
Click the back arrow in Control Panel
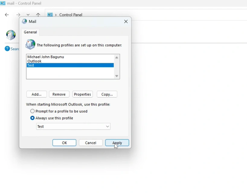point(7,15)
